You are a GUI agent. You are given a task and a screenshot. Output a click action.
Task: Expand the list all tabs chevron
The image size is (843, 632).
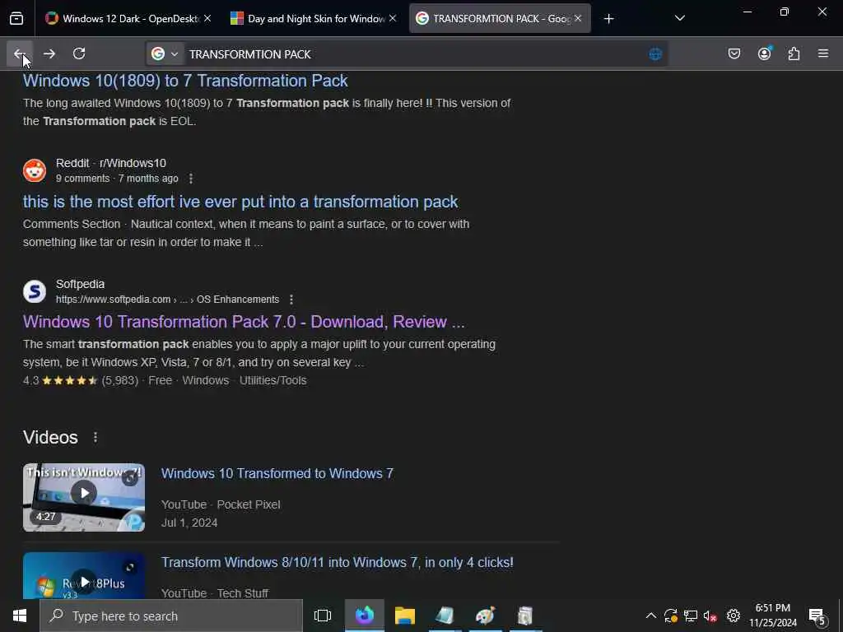point(679,18)
